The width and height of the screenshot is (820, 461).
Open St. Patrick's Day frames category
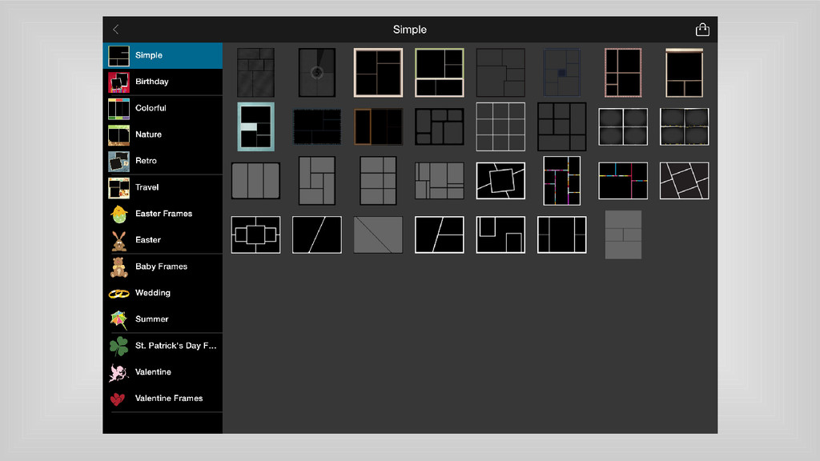coord(163,346)
